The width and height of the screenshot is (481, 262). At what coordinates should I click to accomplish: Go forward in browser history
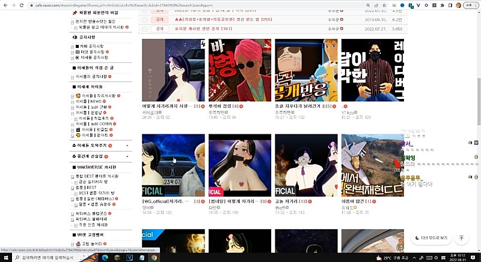click(13, 5)
